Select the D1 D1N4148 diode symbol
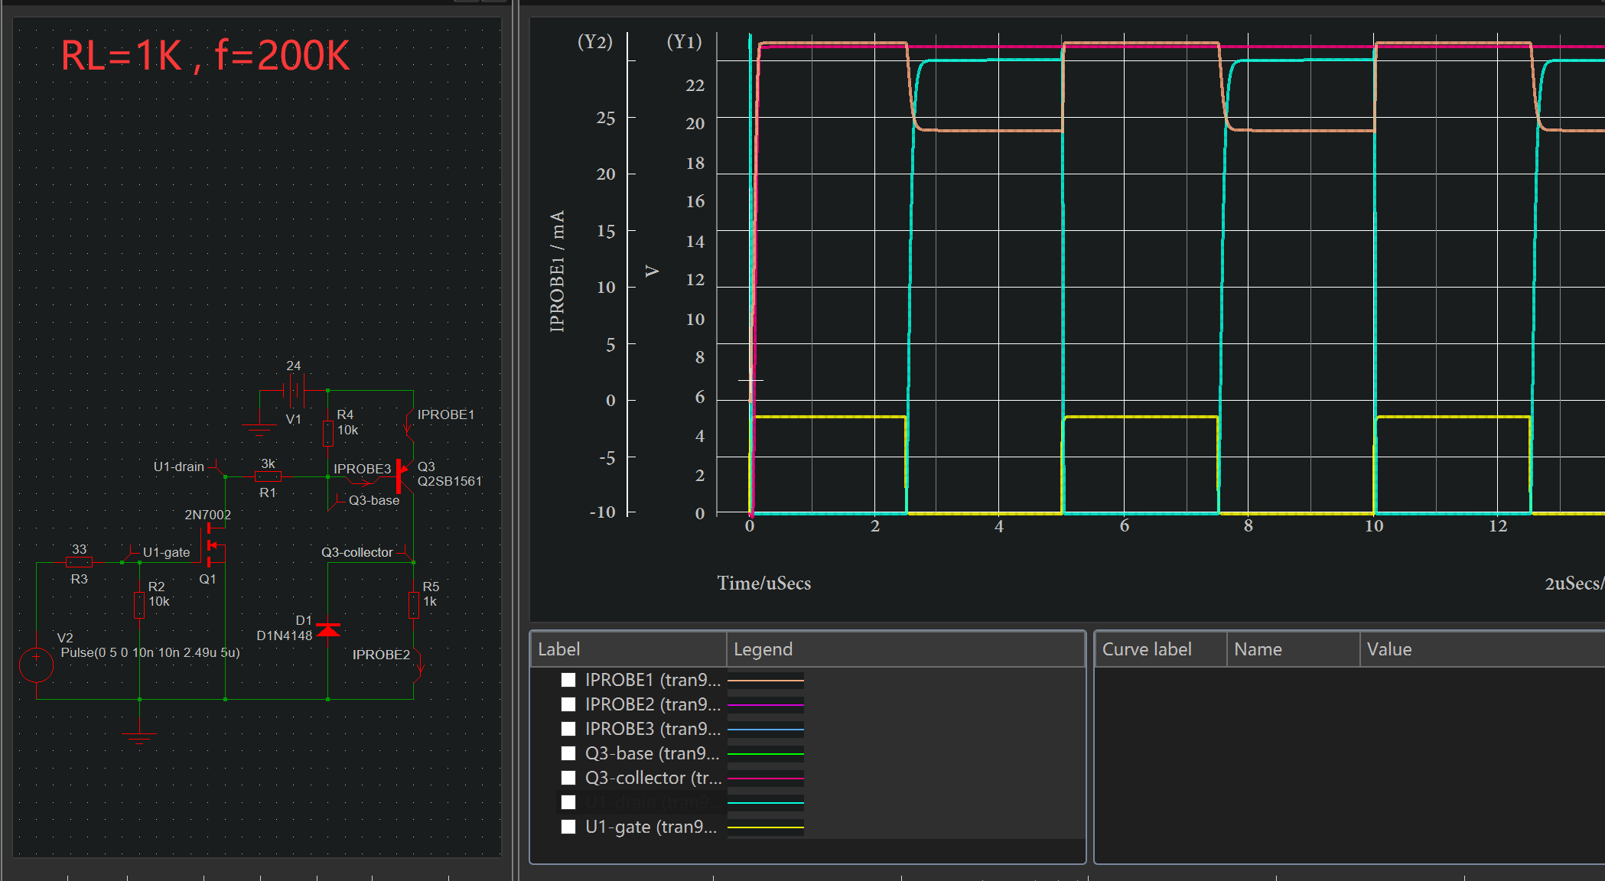The image size is (1605, 881). [x=328, y=629]
